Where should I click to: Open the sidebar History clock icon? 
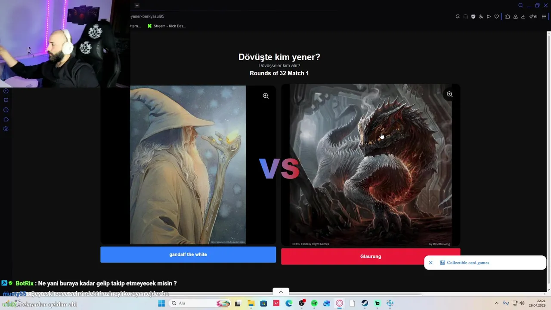(6, 110)
